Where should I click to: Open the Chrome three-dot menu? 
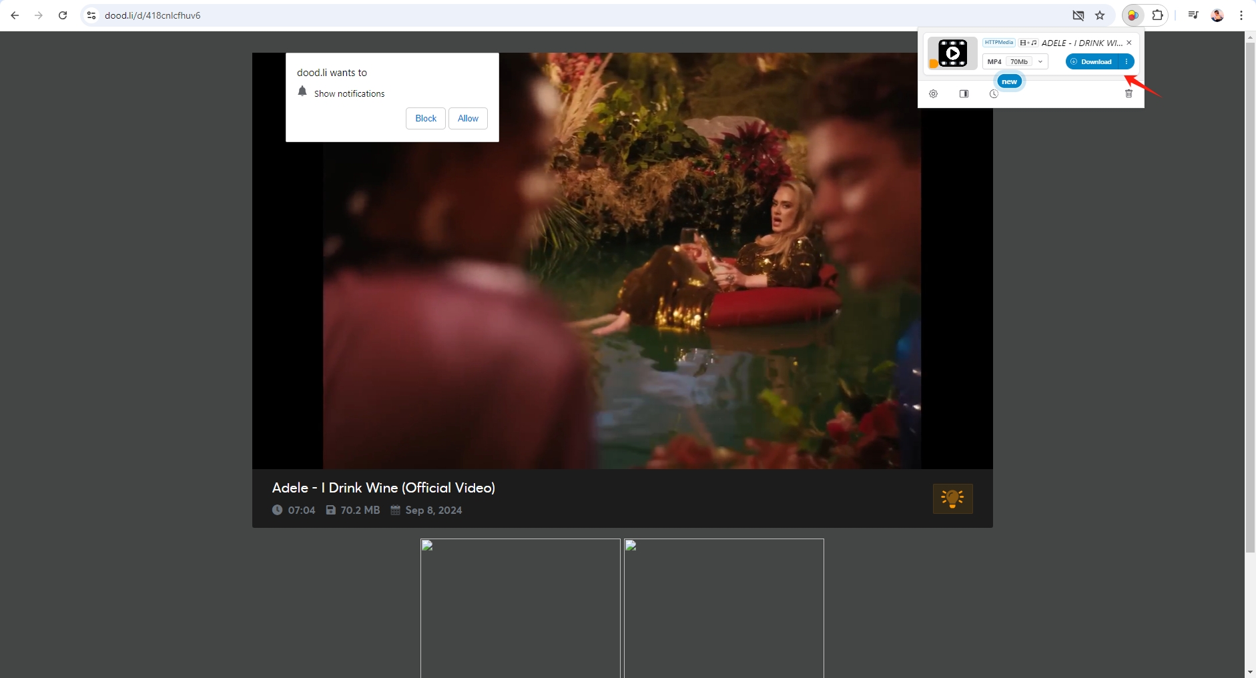(x=1241, y=15)
